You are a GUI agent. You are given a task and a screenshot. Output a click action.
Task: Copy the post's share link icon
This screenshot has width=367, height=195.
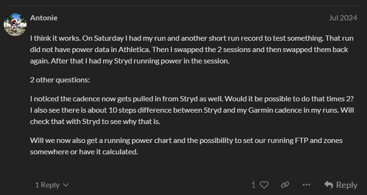tap(284, 185)
